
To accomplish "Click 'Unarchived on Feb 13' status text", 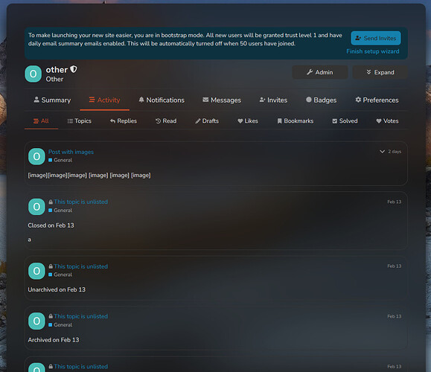I will (57, 290).
